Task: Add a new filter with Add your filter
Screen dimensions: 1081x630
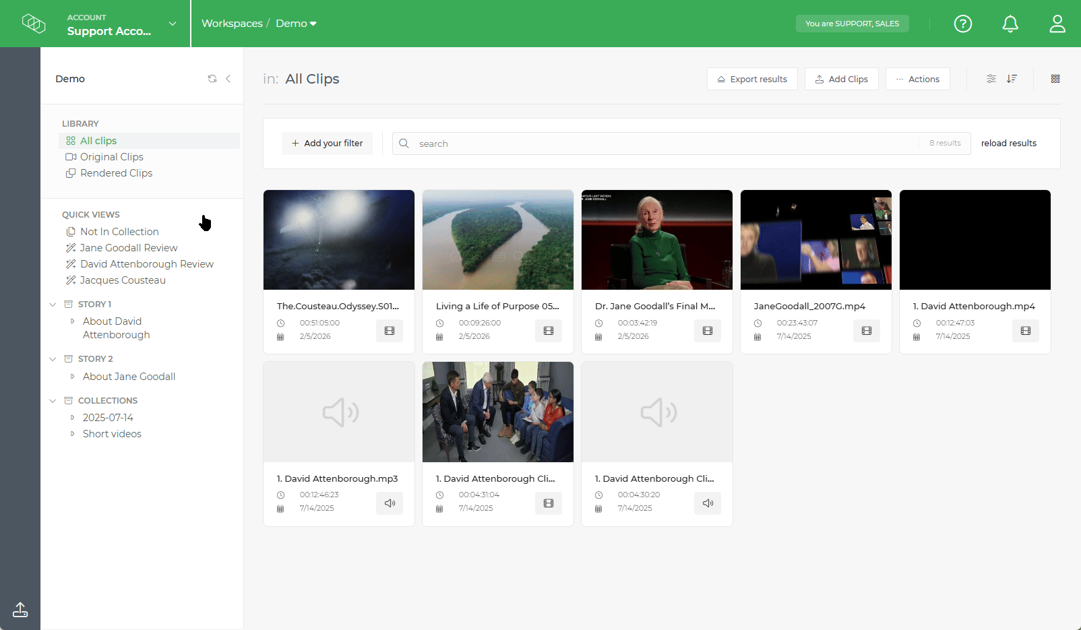Action: click(327, 143)
